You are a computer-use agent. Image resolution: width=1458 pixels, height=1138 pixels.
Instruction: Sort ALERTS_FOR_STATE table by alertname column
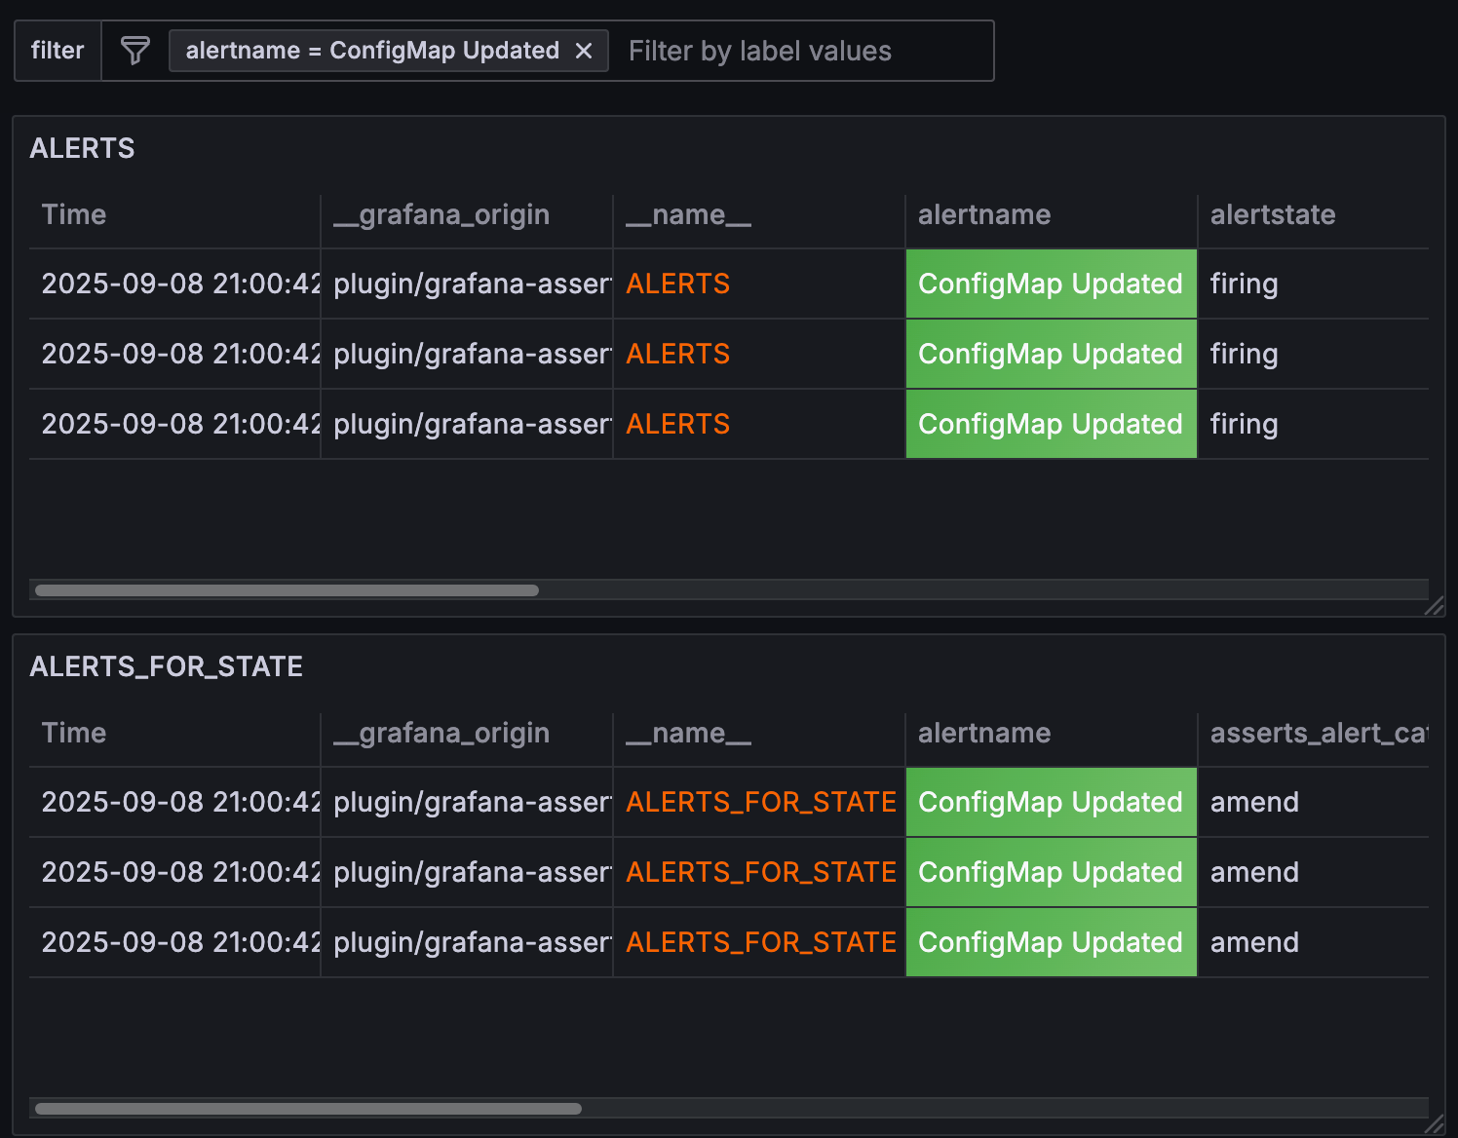coord(984,734)
